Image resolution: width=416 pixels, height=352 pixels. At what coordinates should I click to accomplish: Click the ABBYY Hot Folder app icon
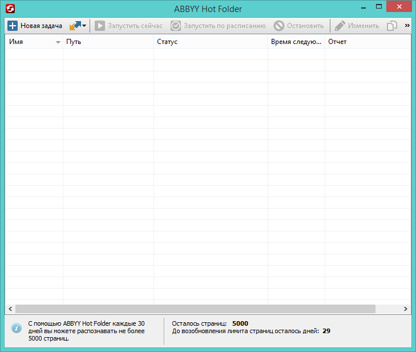(x=10, y=9)
